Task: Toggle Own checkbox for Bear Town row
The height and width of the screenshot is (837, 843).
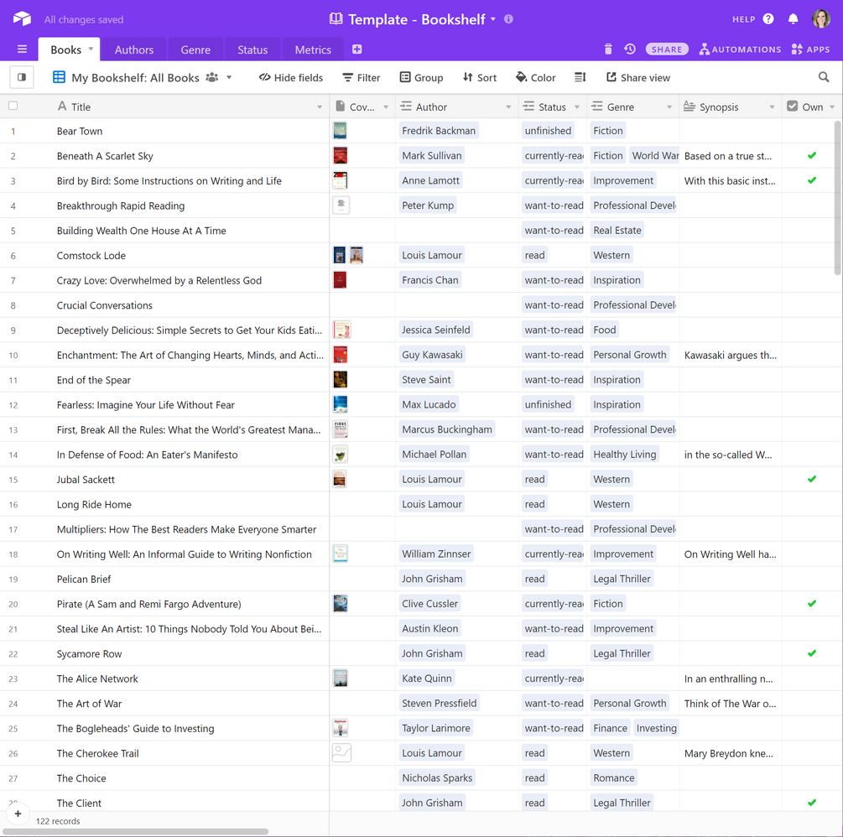Action: click(812, 131)
